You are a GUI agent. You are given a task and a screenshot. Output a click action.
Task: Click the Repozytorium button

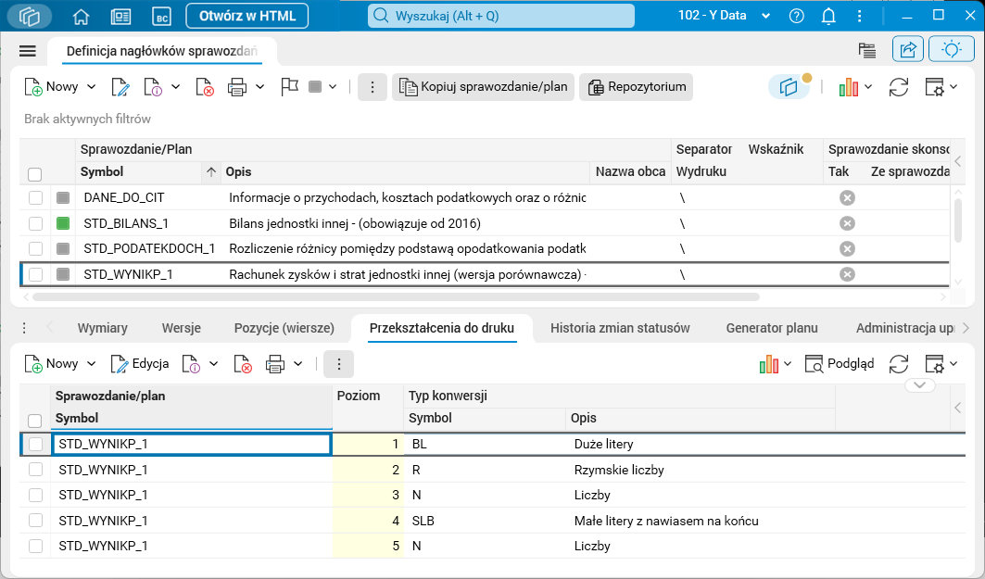coord(637,87)
